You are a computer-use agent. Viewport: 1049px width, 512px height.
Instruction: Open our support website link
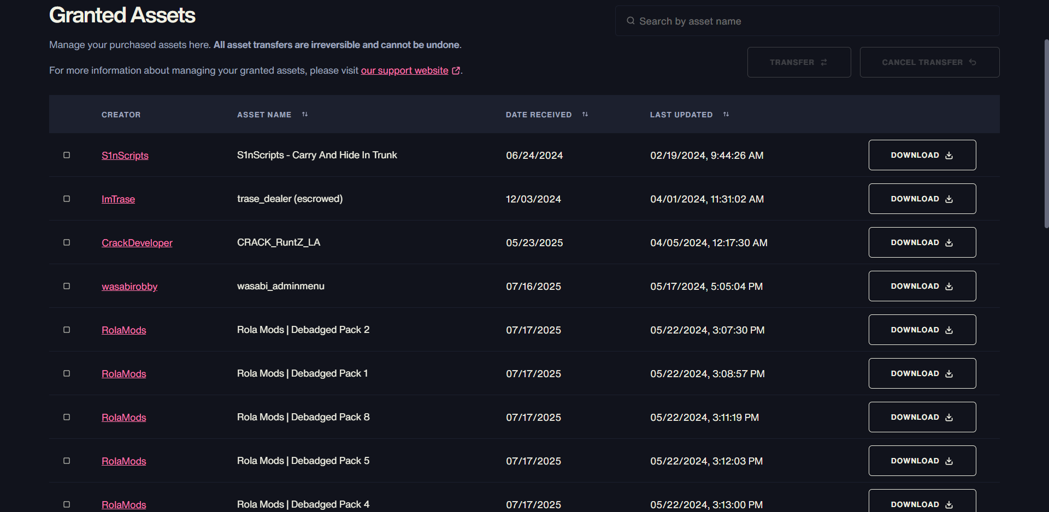[404, 70]
